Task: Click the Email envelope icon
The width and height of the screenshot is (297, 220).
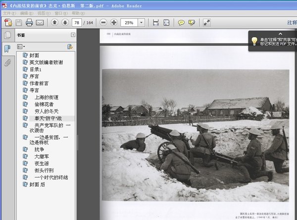Action: pyautogui.click(x=40, y=23)
